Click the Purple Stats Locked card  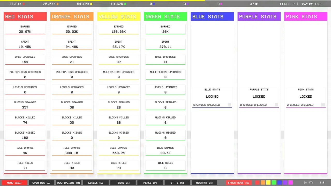point(259,97)
